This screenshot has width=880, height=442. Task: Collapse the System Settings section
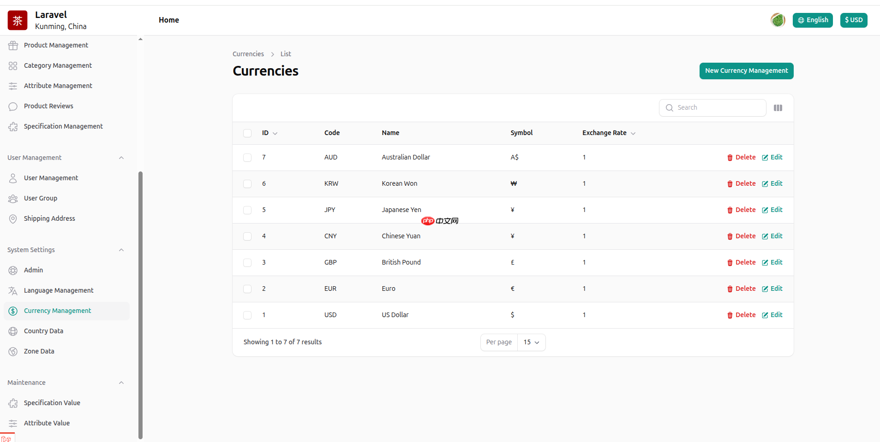[x=121, y=250]
